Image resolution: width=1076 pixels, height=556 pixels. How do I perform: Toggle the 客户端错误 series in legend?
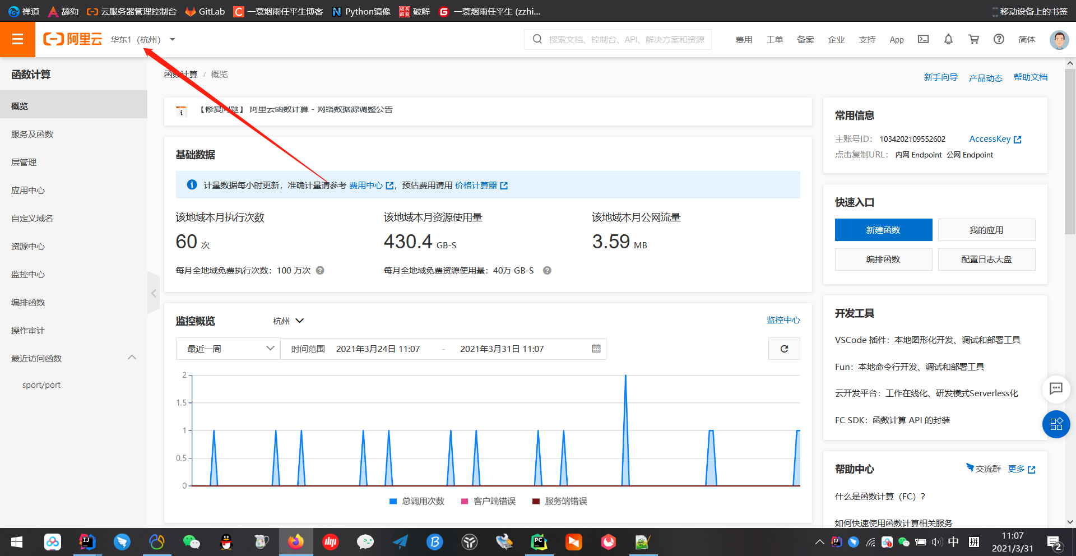coord(488,501)
